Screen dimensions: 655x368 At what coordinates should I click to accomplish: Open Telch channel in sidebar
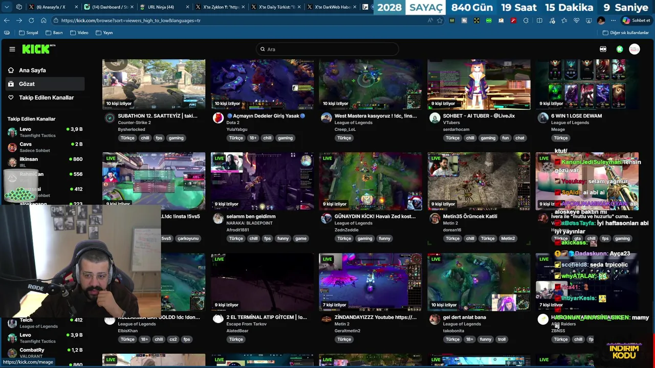coord(45,323)
